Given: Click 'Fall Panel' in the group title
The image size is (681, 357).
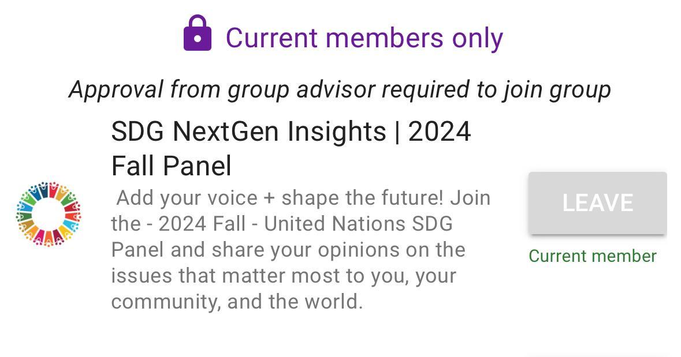Looking at the screenshot, I should tap(171, 166).
